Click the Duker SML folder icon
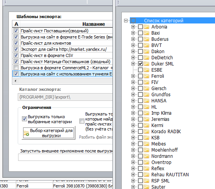 pos(146,64)
